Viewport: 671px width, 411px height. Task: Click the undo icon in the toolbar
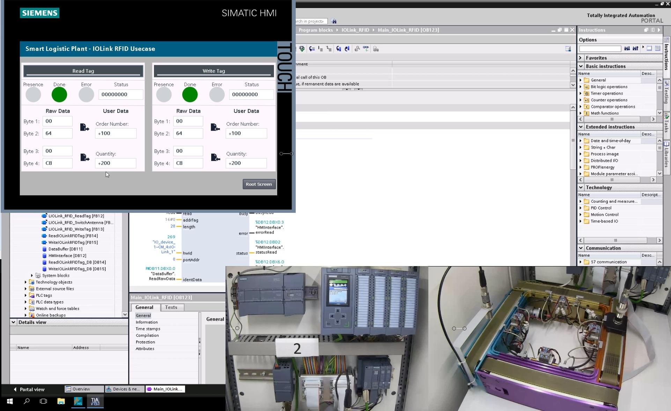(338, 49)
